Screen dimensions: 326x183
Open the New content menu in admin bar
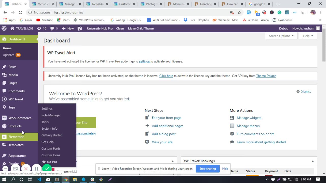[x=68, y=28]
